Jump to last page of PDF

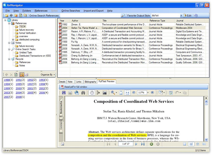click(x=143, y=144)
